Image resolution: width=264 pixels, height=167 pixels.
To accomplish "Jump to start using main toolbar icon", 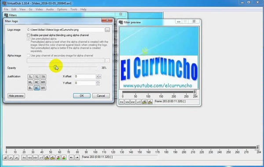I will point(24,158).
